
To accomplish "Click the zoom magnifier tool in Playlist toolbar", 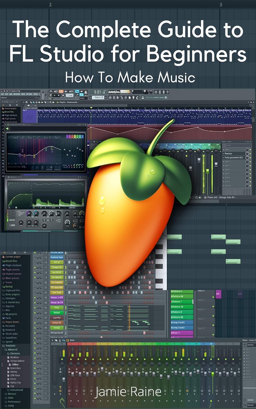I will [x=50, y=102].
